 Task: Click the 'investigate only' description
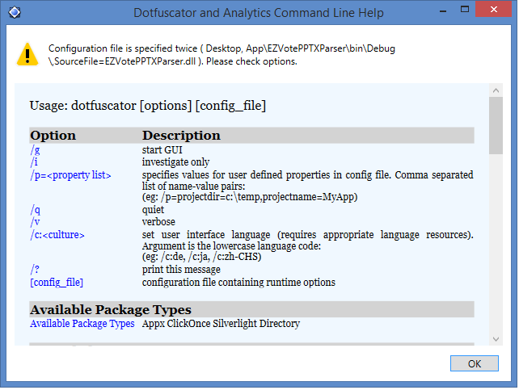point(175,162)
